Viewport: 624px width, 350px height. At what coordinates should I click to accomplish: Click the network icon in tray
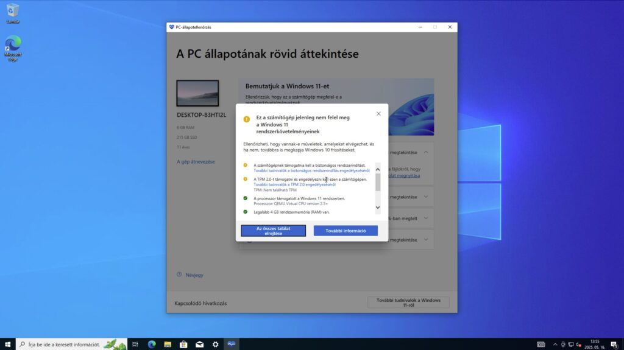571,345
